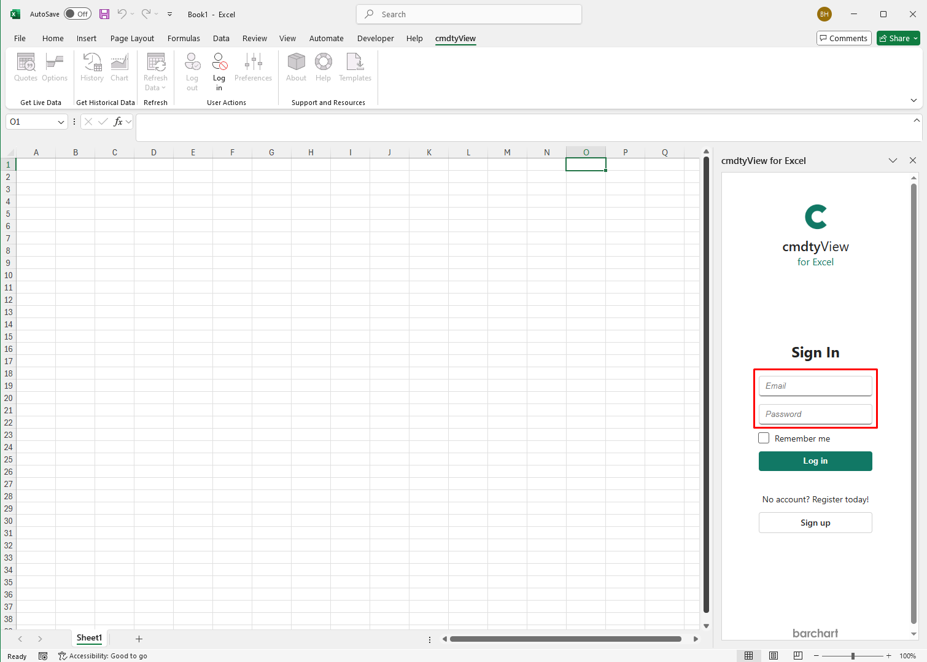Toggle AutoSave switch

77,14
